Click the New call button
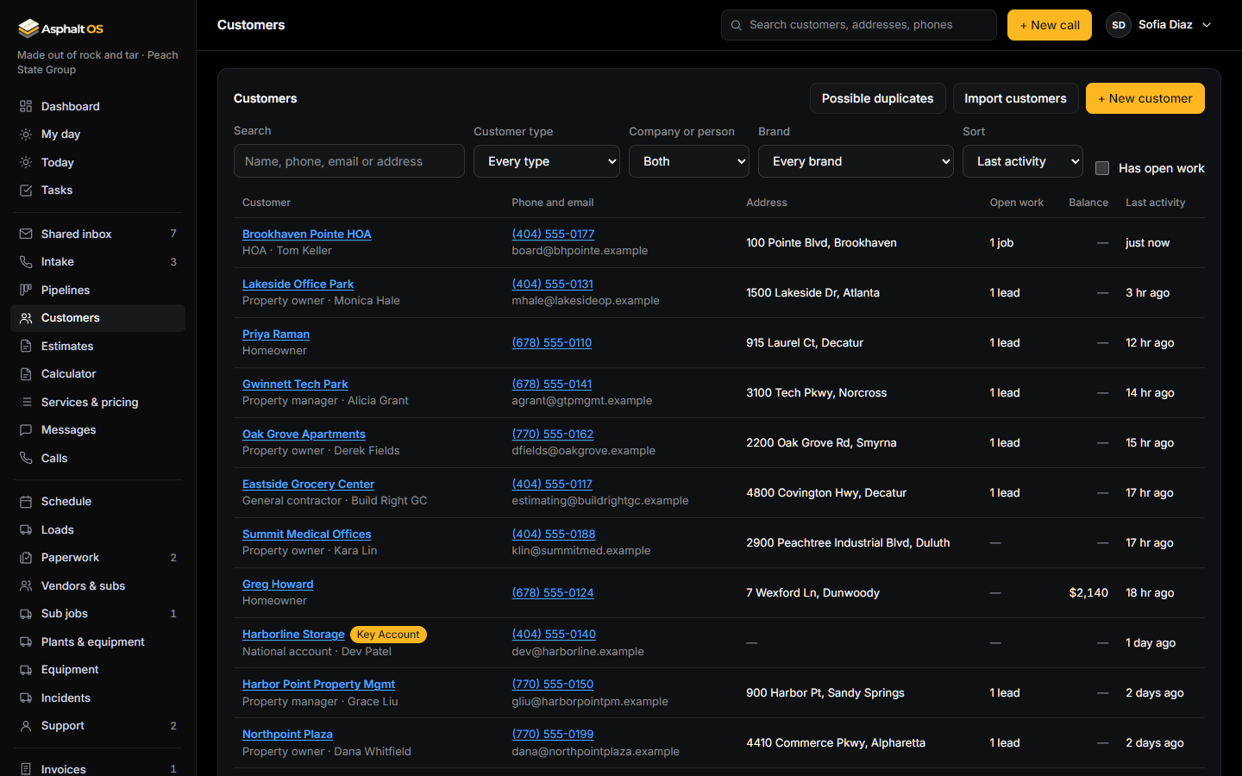The image size is (1242, 776). (1050, 25)
